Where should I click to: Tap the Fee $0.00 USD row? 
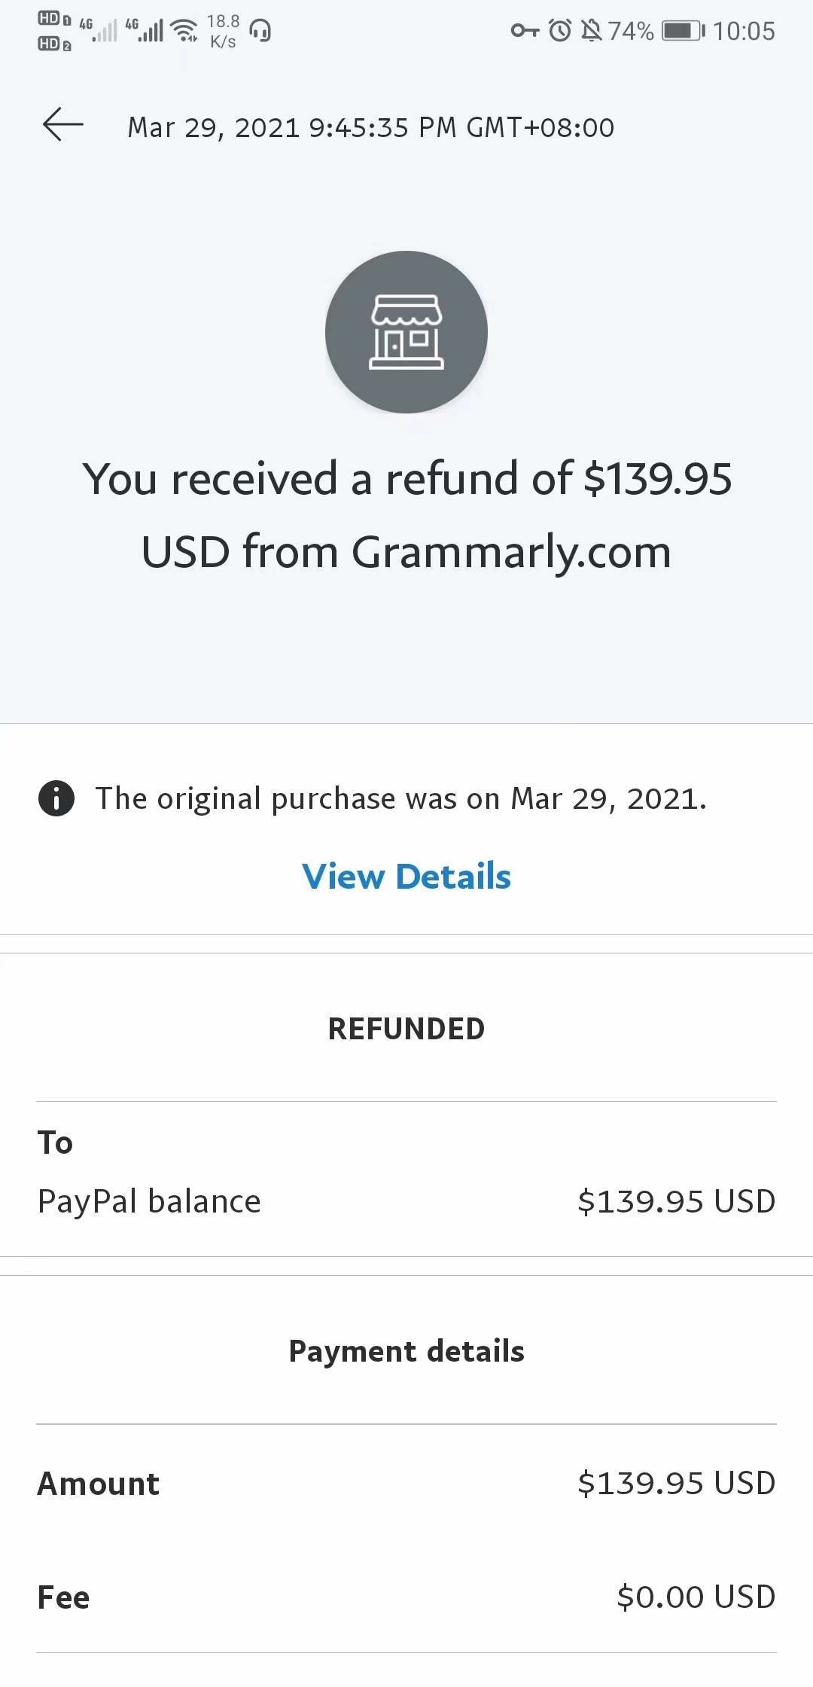(x=406, y=1597)
